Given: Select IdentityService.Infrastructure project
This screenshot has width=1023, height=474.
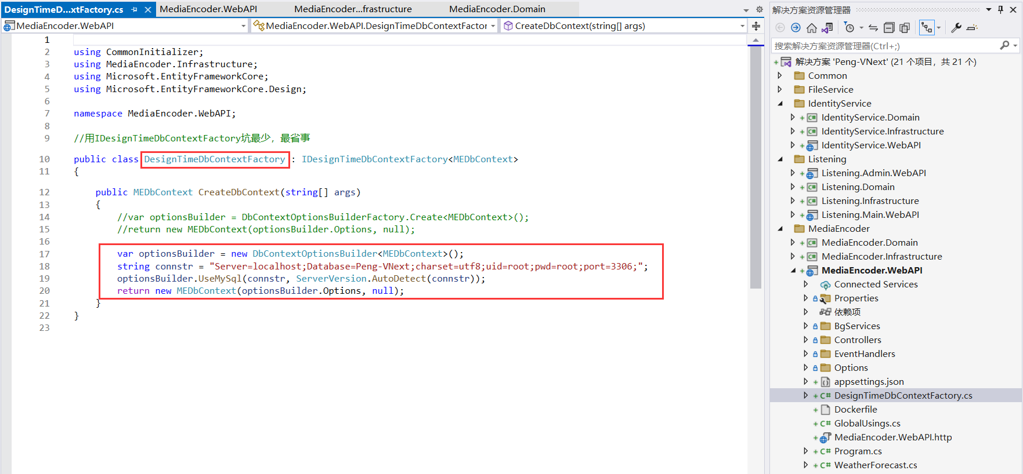Looking at the screenshot, I should point(882,131).
